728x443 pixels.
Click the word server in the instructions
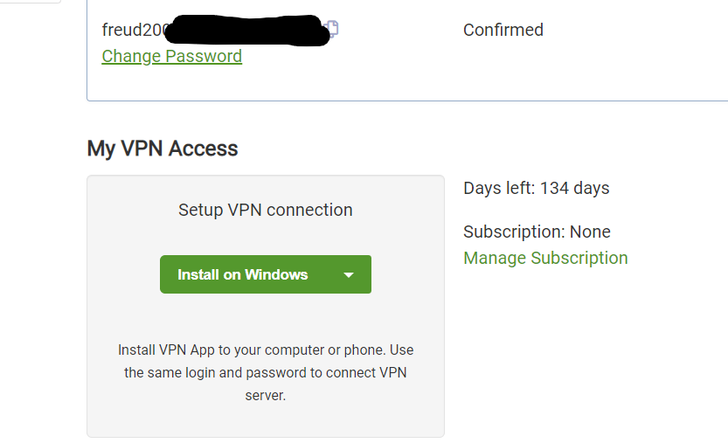[x=265, y=395]
